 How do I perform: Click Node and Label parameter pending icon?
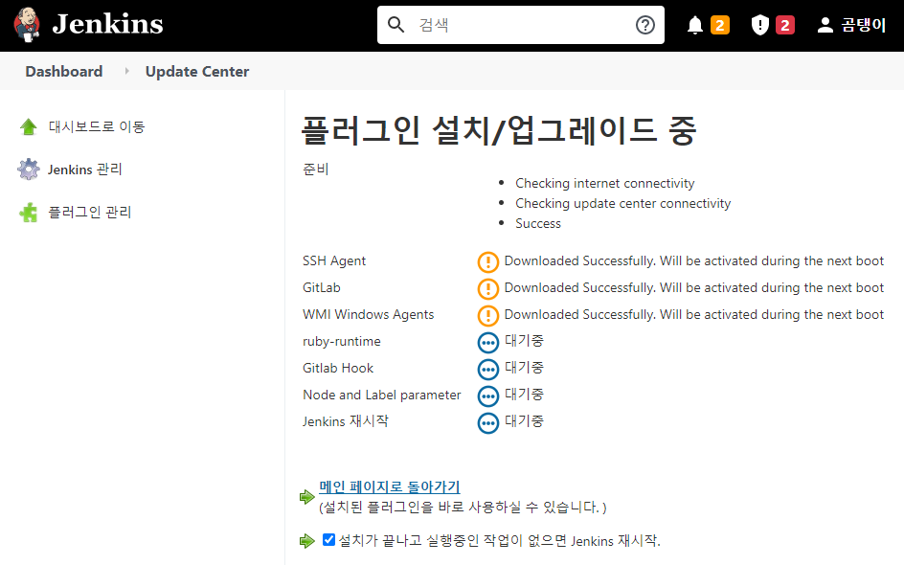tap(487, 396)
